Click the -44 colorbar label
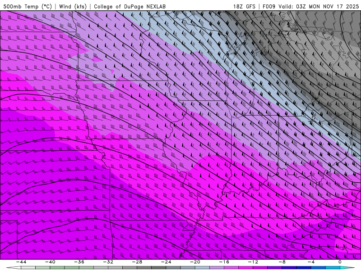 (21, 262)
